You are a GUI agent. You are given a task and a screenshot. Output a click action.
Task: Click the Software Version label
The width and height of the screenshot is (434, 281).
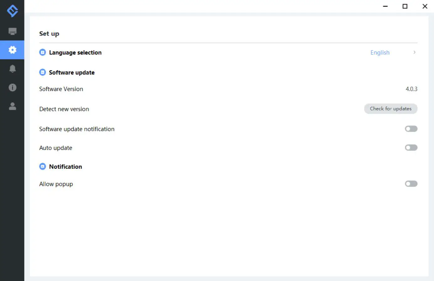61,89
